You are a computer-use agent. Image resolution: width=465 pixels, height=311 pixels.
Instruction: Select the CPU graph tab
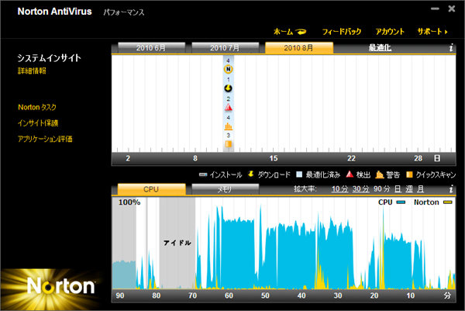[x=152, y=189]
